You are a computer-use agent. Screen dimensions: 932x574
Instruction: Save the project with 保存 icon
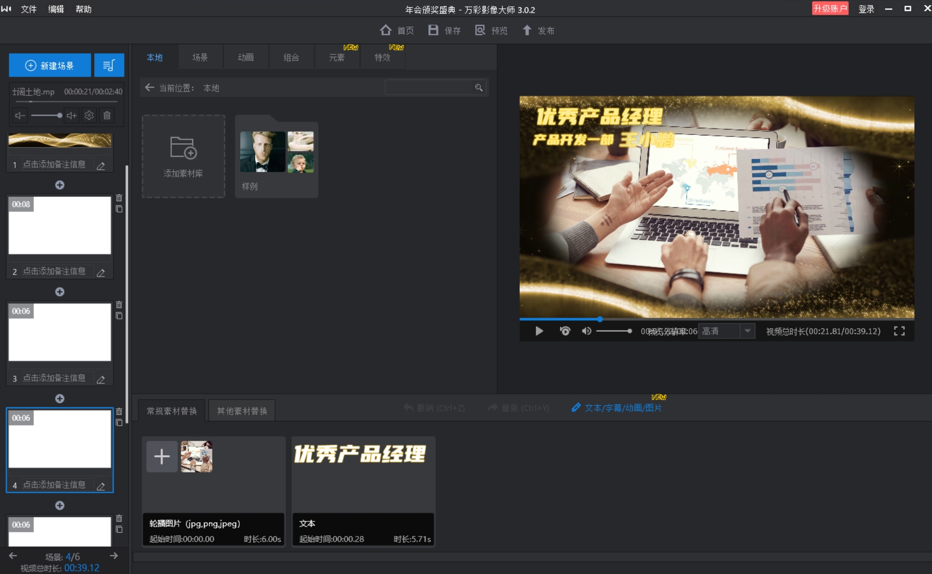433,30
